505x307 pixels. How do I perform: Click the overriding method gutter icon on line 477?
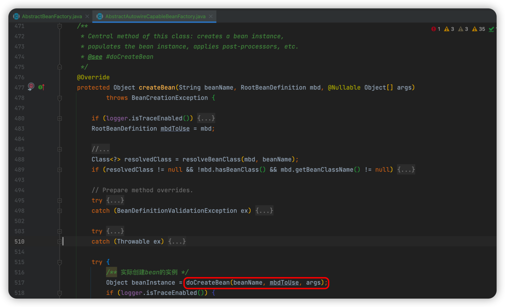41,87
